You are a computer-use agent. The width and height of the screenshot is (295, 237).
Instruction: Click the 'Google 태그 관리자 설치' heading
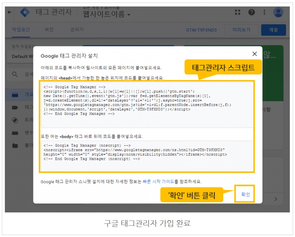69,56
